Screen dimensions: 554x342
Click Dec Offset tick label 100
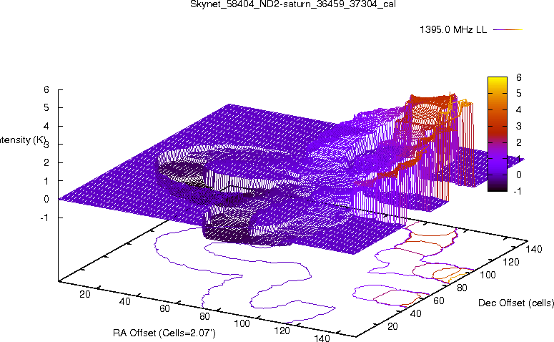tap(488, 275)
